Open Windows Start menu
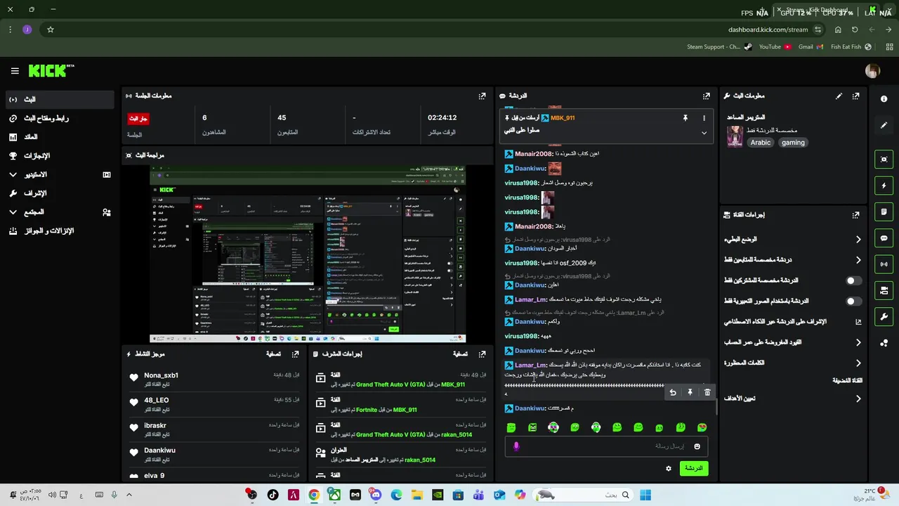899x506 pixels. click(x=645, y=495)
